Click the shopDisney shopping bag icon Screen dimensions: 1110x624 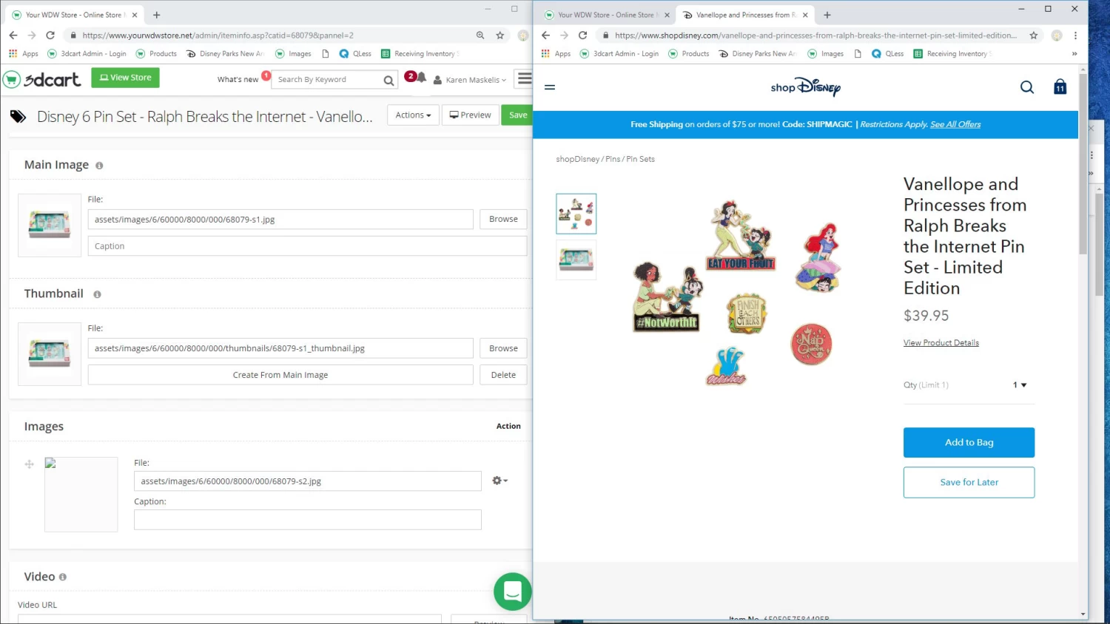(x=1060, y=87)
